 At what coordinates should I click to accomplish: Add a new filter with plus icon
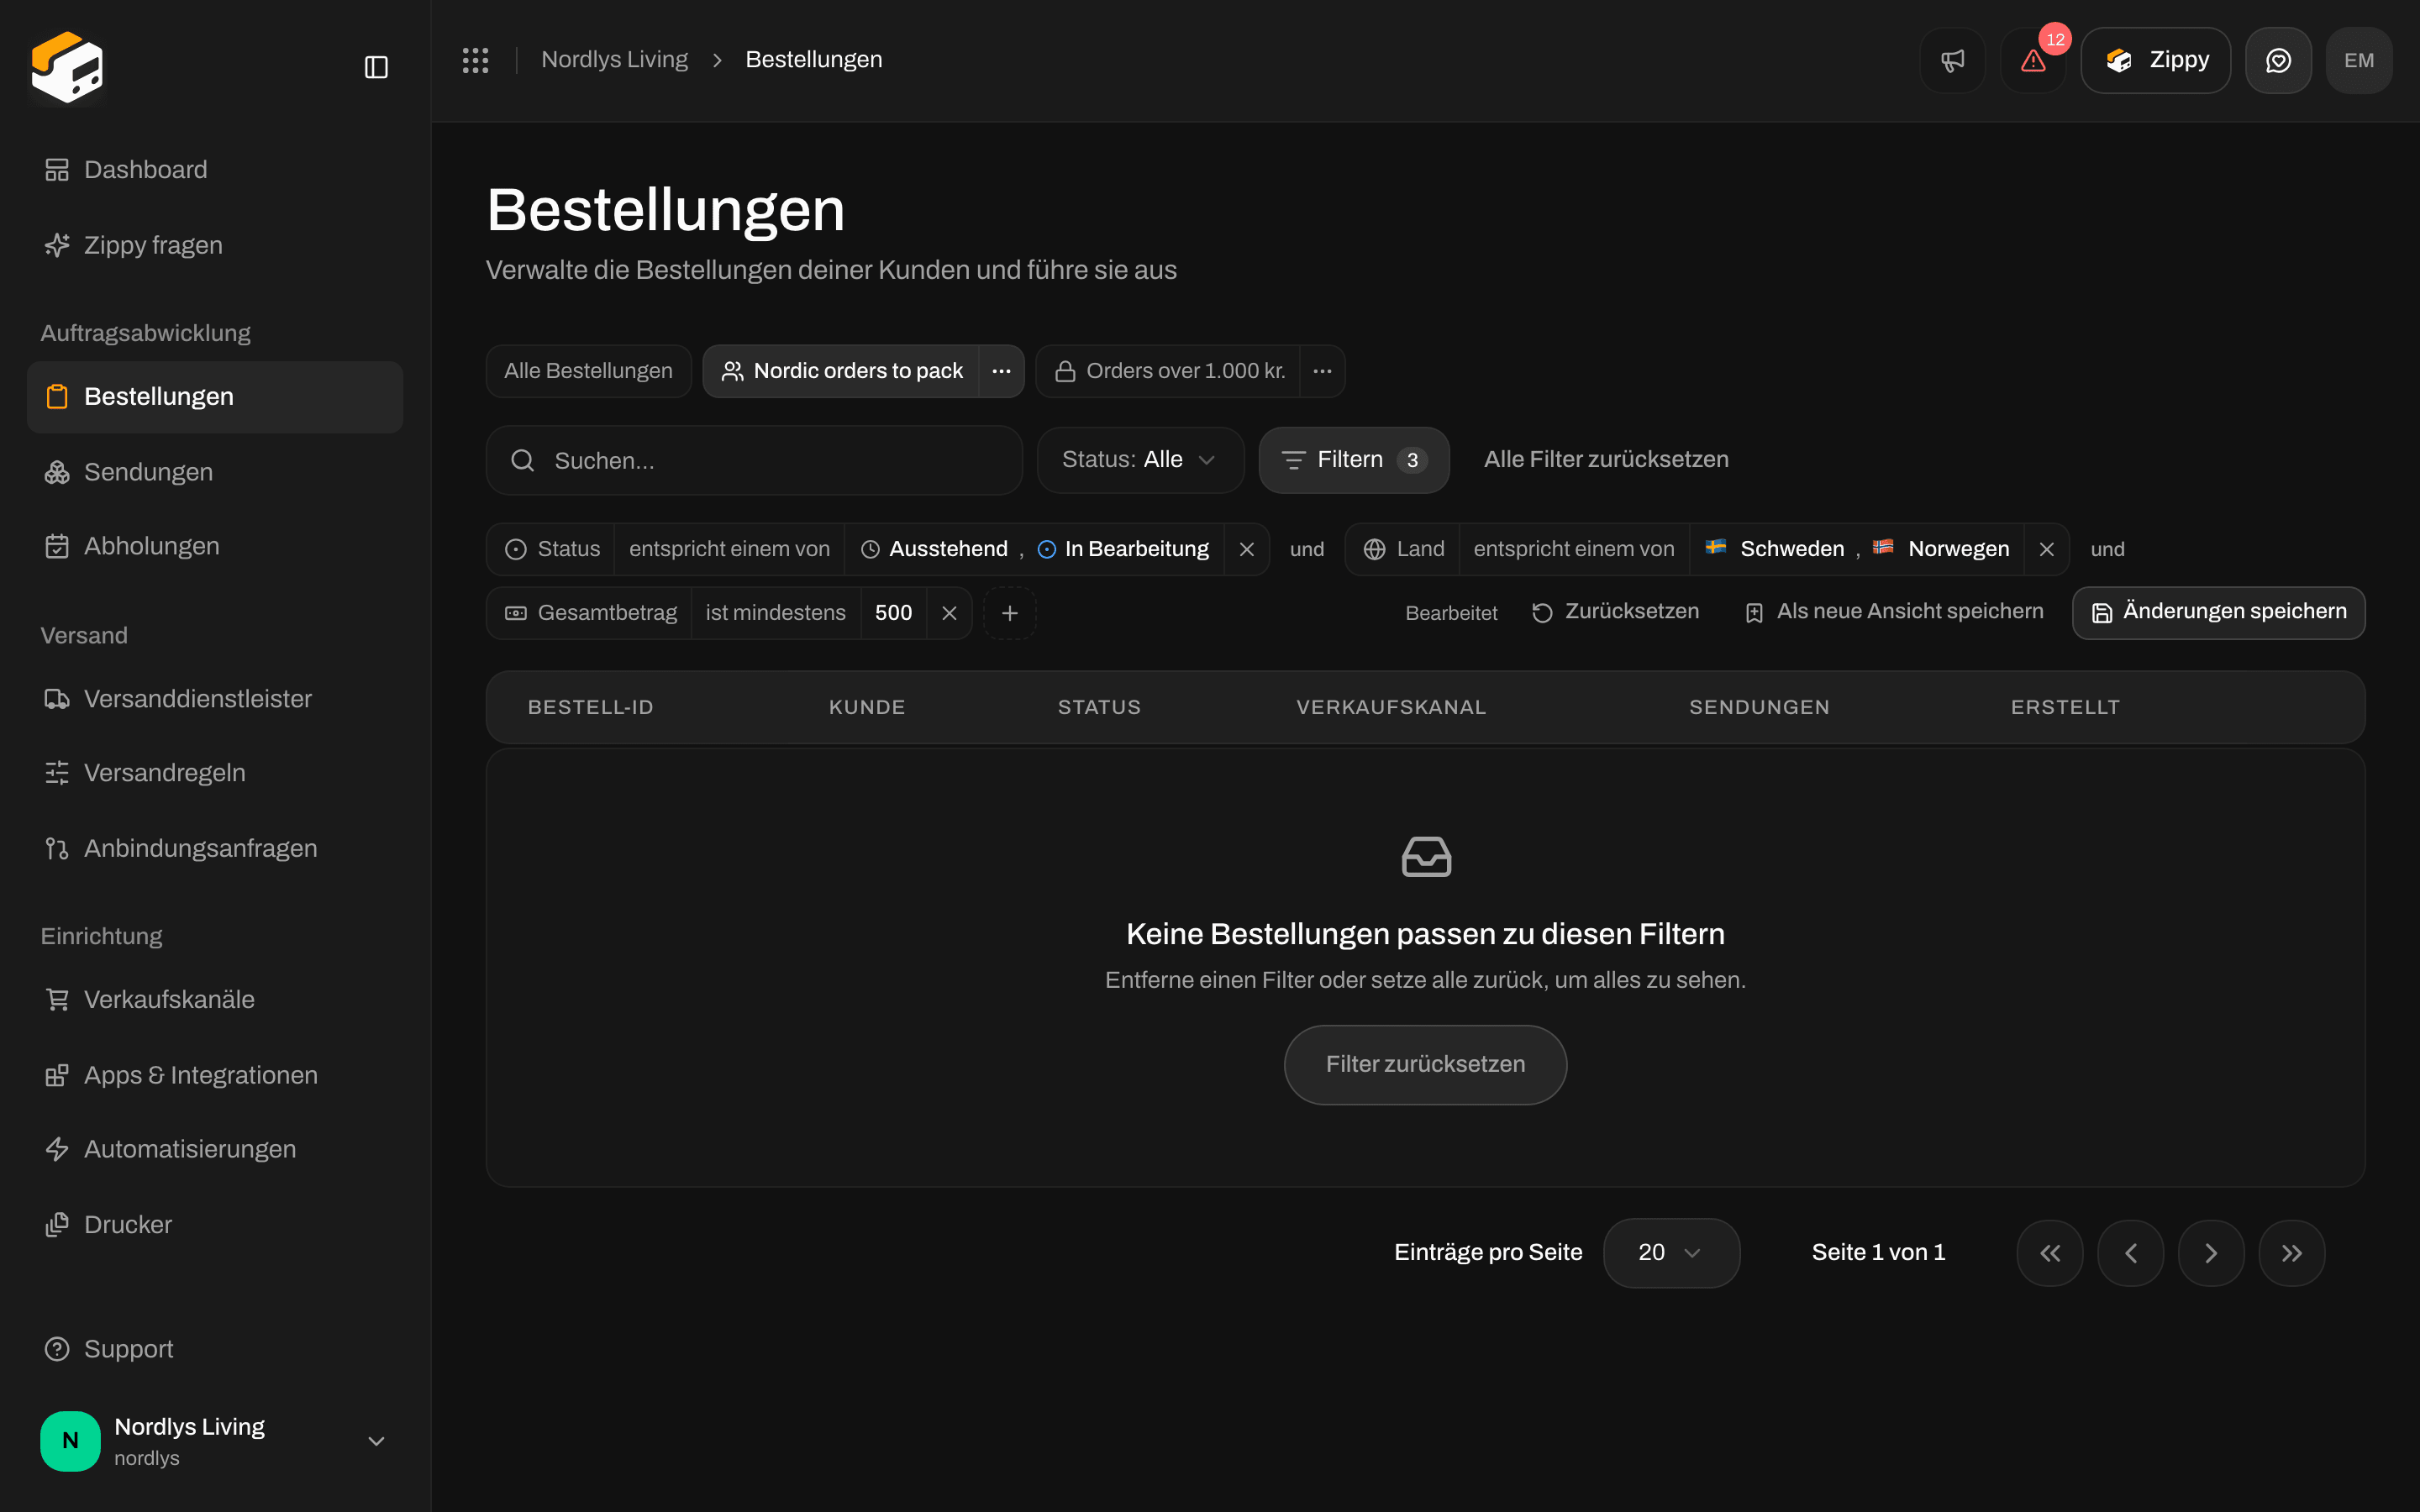1010,613
